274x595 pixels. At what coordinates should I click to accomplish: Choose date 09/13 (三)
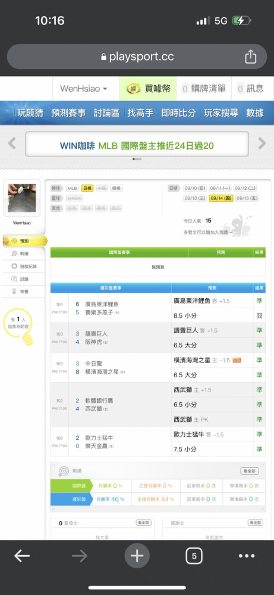195,198
